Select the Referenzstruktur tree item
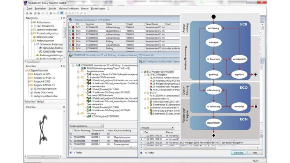The width and height of the screenshot is (290, 163). click(45, 37)
